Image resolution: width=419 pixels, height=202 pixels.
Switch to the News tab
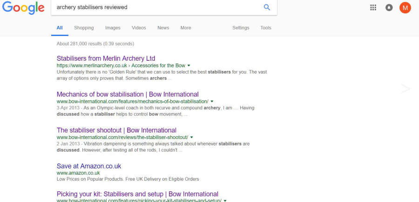(x=163, y=28)
